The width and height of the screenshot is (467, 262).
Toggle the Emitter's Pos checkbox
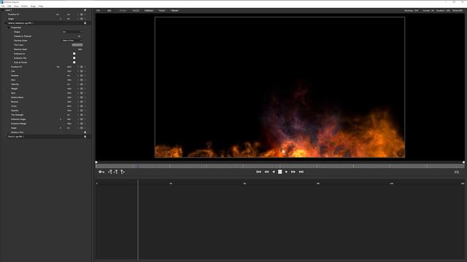(x=85, y=132)
